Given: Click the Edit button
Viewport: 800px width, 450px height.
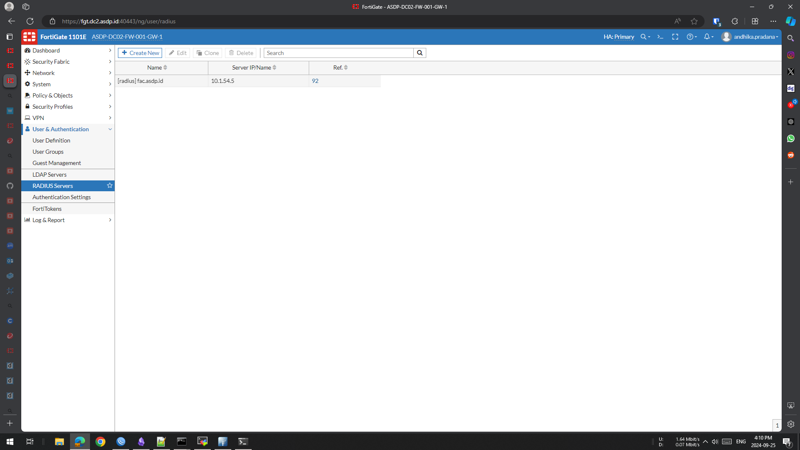Looking at the screenshot, I should tap(177, 53).
